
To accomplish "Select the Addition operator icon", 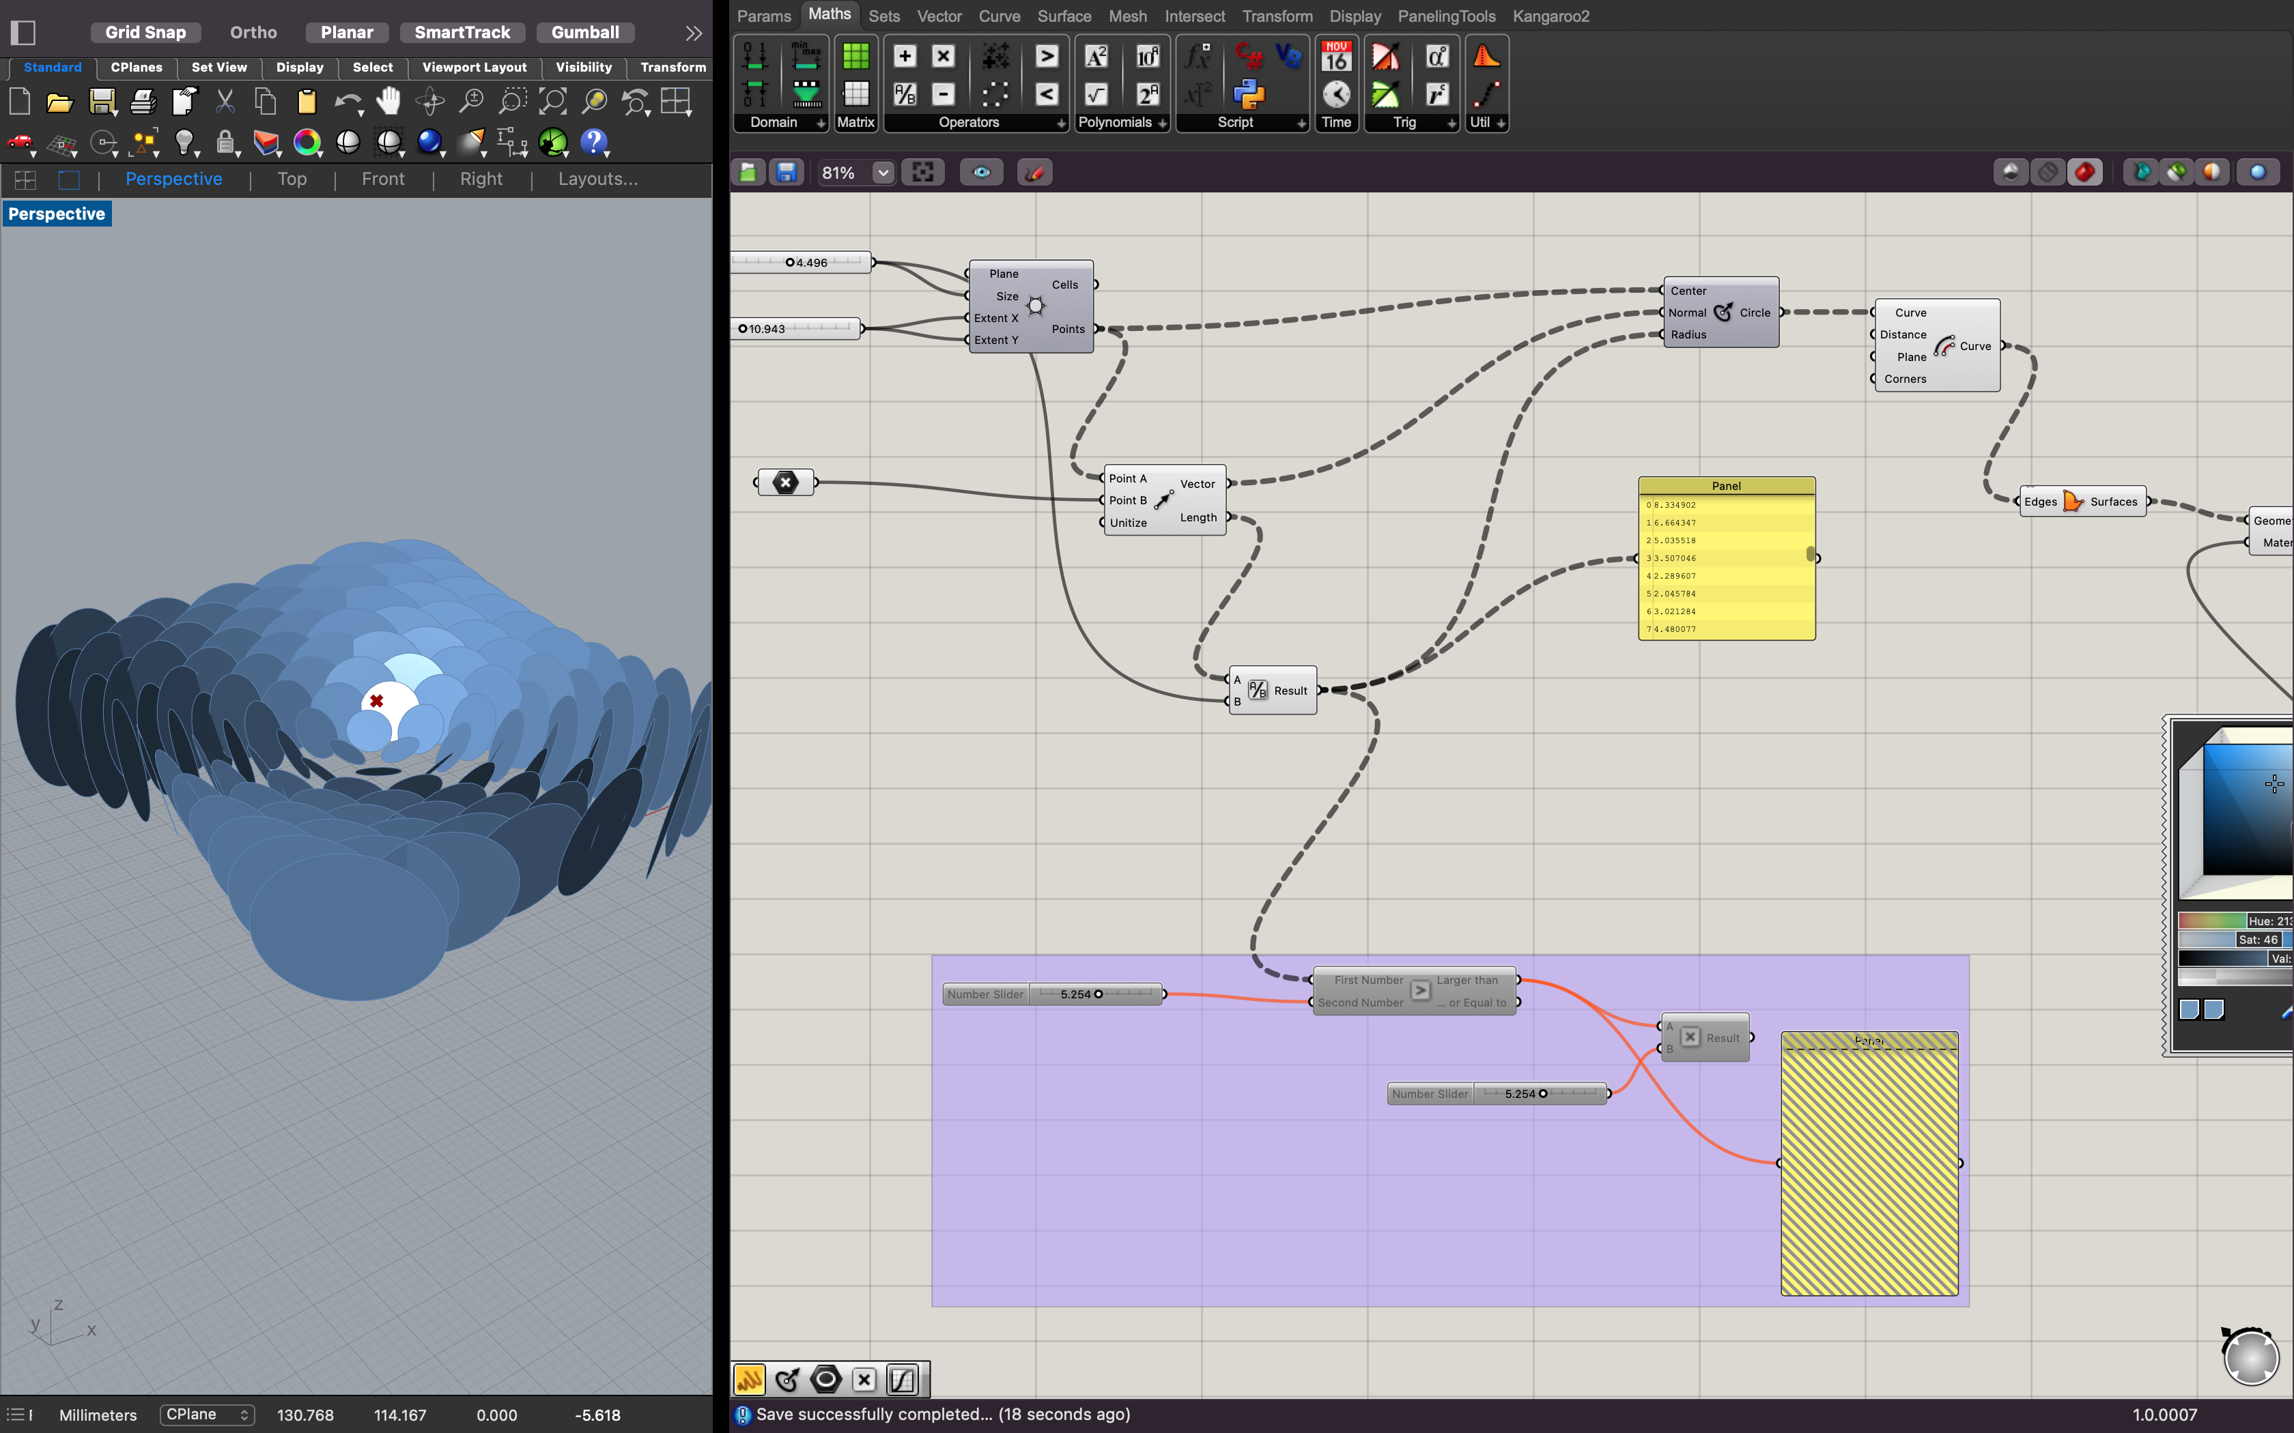I will (905, 56).
